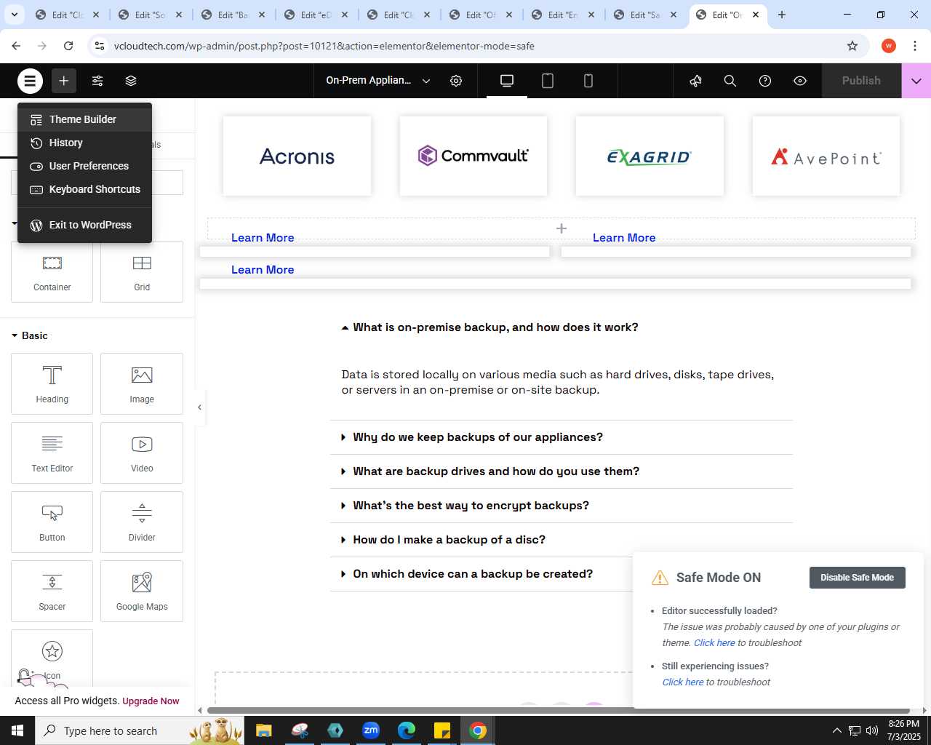Click the Windows taskbar search box
Image resolution: width=931 pixels, height=745 pixels.
point(138,730)
